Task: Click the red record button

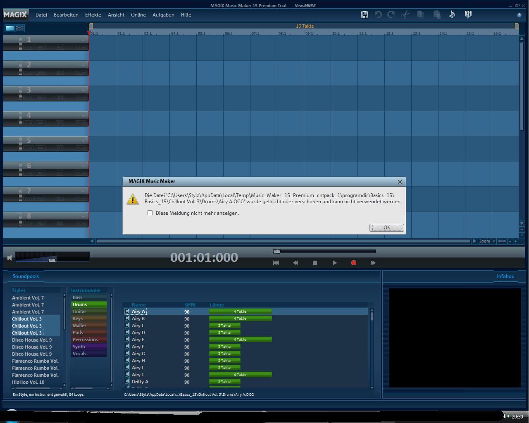Action: [x=354, y=263]
